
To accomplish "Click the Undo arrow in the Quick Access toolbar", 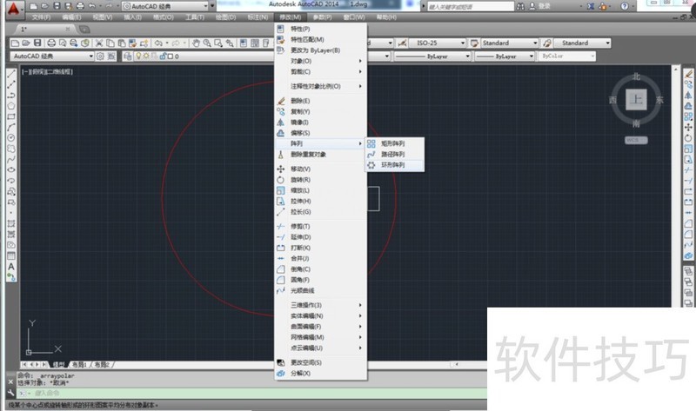I will [x=92, y=6].
